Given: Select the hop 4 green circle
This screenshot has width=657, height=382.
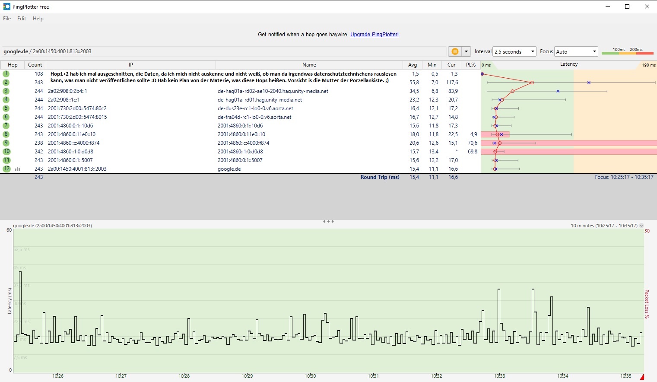Looking at the screenshot, I should click(x=6, y=100).
